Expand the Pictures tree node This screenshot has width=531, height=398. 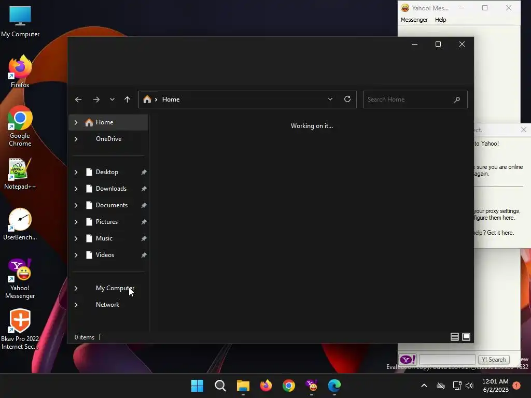(x=76, y=222)
